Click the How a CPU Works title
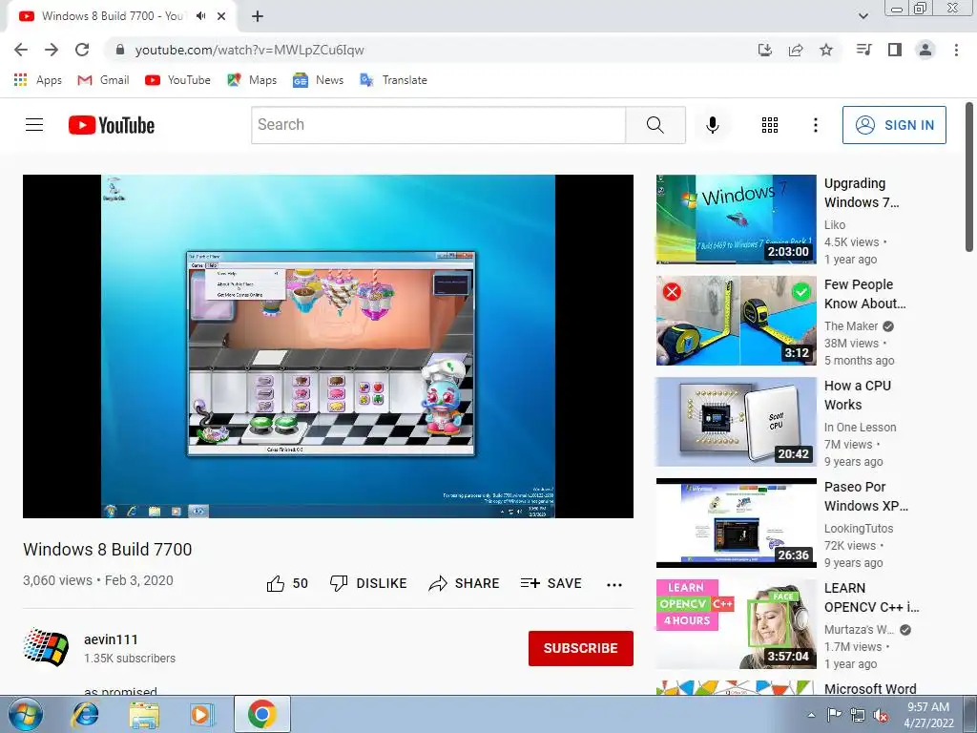This screenshot has width=977, height=733. [x=858, y=395]
